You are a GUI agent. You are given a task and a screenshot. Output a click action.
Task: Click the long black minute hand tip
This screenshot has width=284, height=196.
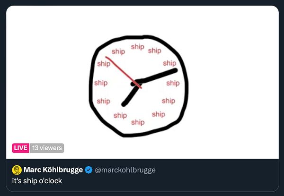(x=175, y=71)
